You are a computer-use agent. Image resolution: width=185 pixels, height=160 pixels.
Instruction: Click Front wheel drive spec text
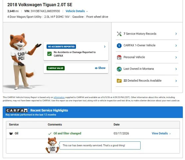tap(97, 17)
